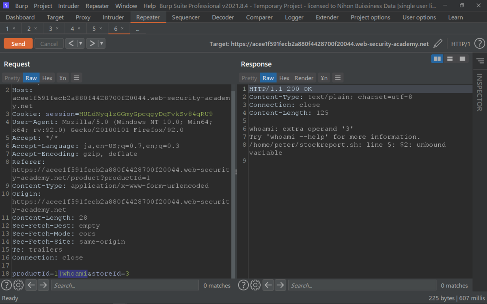The width and height of the screenshot is (487, 304).
Task: Switch to the Sequencer tab
Action: point(186,17)
